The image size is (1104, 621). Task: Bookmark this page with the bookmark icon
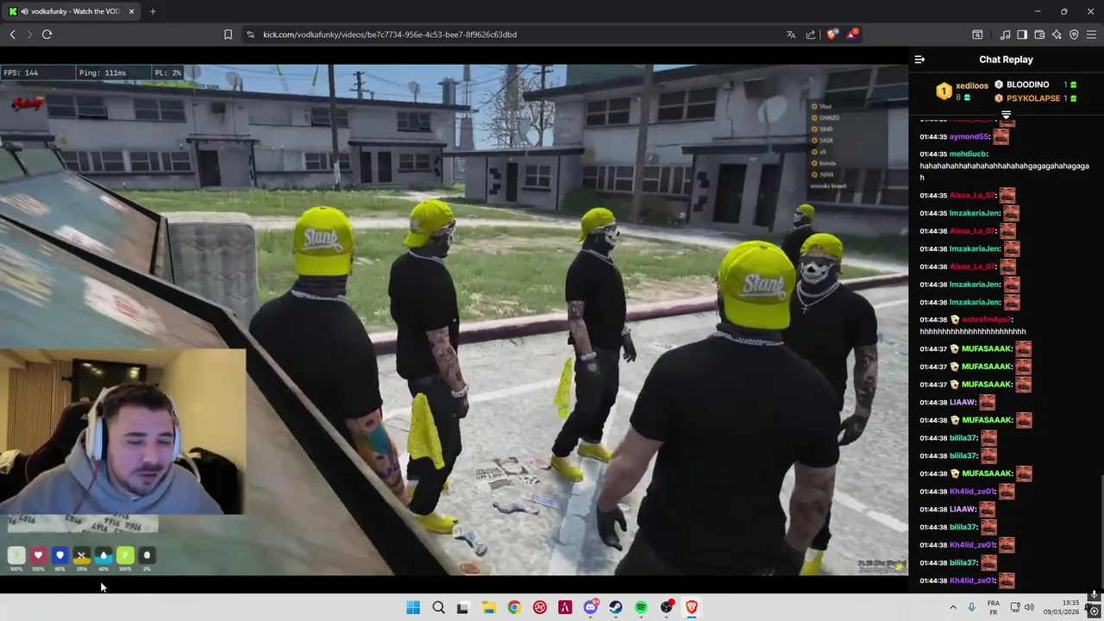228,34
